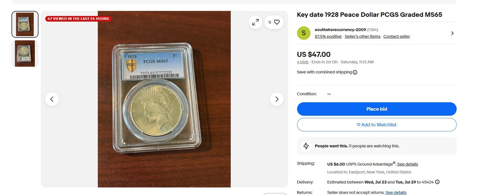Click the lightning bolt watching icon
Image resolution: width=489 pixels, height=195 pixels.
[306, 146]
